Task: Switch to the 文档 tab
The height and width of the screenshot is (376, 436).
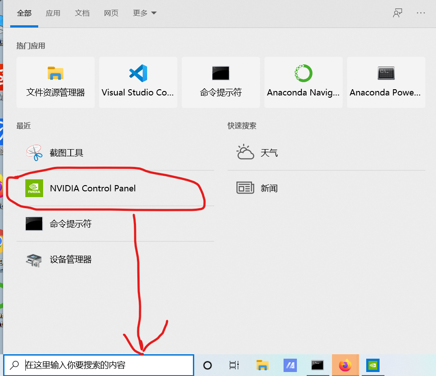Action: point(82,13)
